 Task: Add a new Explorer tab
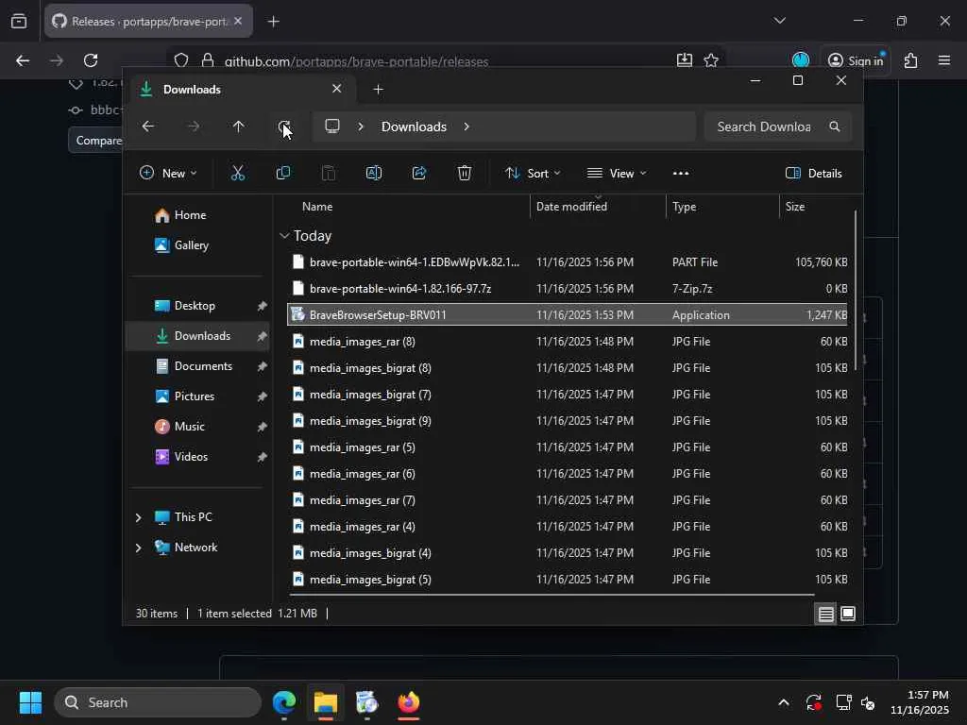tap(378, 90)
